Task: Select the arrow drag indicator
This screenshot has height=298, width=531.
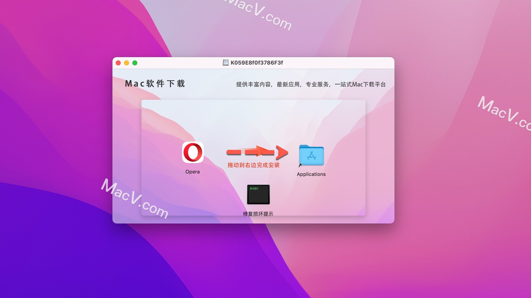Action: [254, 153]
